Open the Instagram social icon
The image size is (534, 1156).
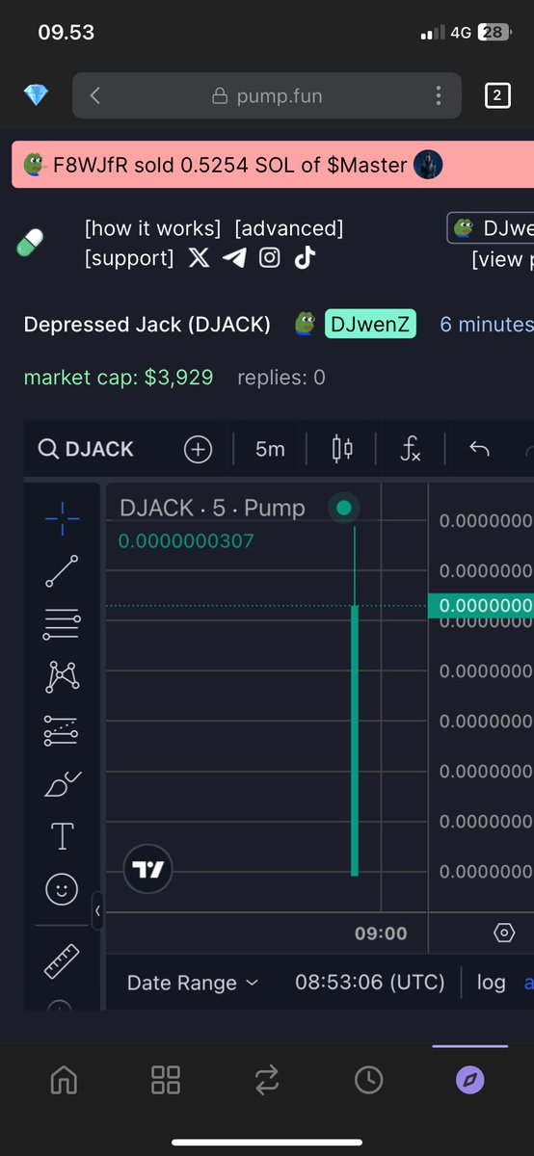pos(270,258)
